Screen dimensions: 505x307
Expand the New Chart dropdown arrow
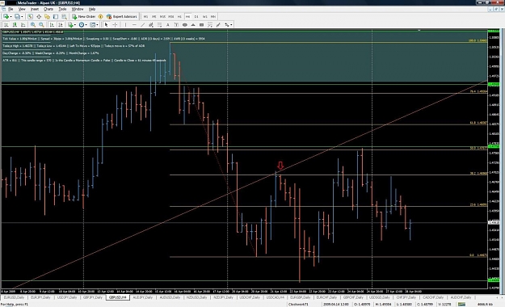[11, 17]
